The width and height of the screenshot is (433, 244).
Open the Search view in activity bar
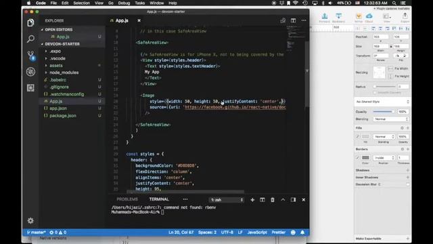pos(30,39)
